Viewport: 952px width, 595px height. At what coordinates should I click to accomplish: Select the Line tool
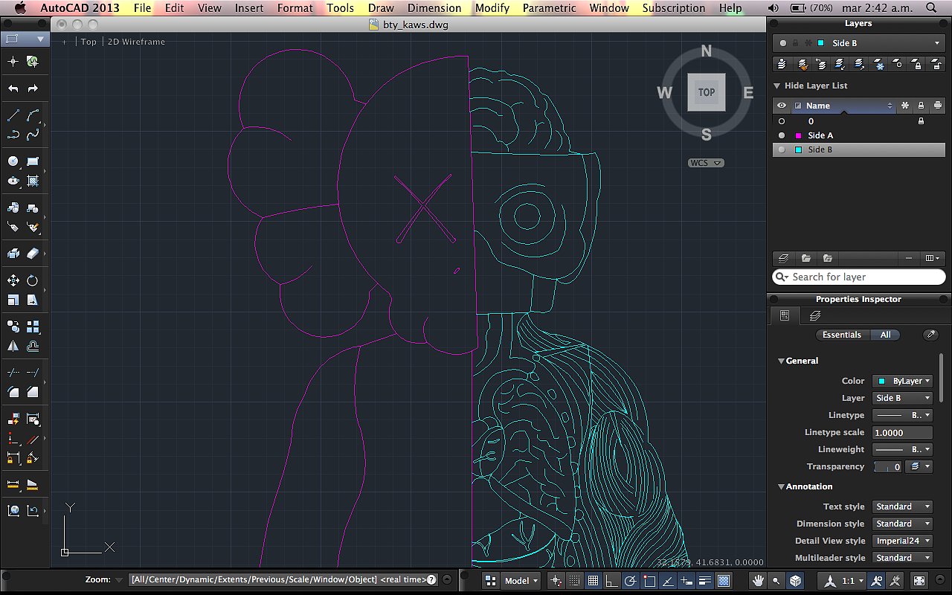point(13,115)
